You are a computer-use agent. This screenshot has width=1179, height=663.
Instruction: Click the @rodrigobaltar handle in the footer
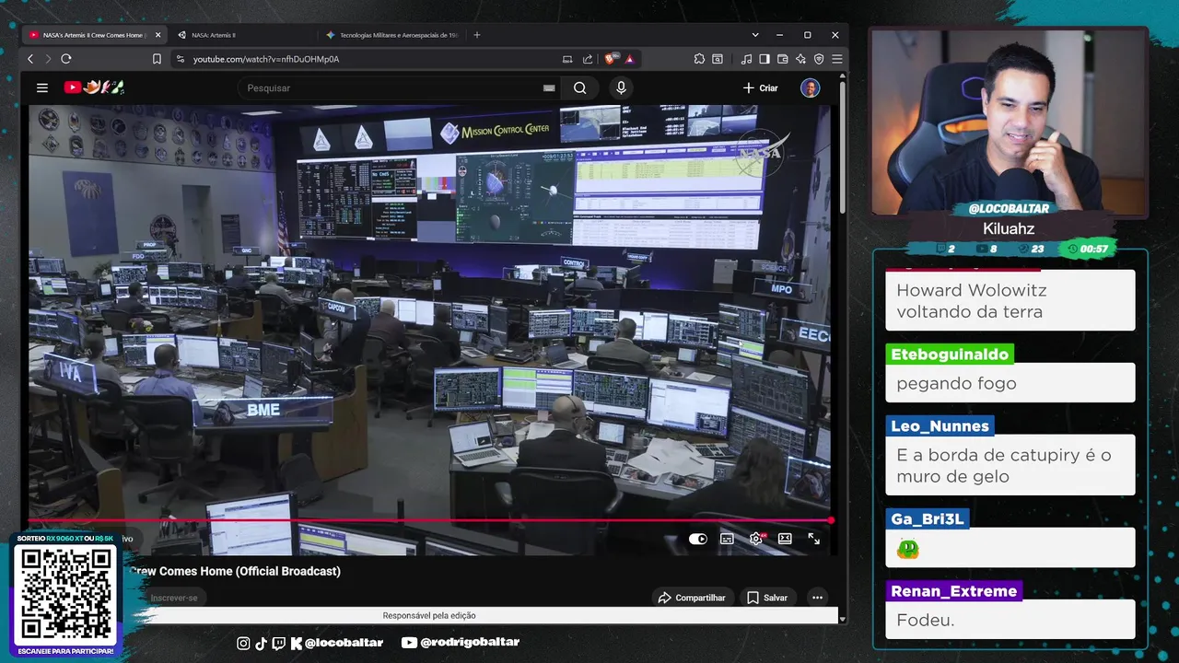pos(470,643)
